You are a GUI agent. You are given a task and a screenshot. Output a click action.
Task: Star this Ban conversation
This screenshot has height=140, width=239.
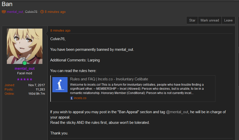tap(192, 20)
